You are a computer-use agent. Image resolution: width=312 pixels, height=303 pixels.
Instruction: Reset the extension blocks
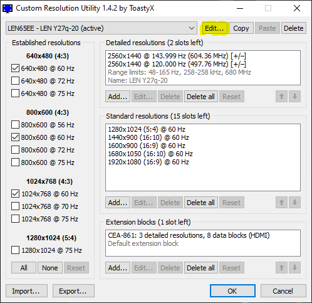[x=232, y=267]
